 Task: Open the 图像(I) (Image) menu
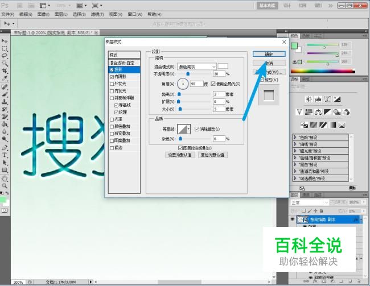click(x=43, y=14)
